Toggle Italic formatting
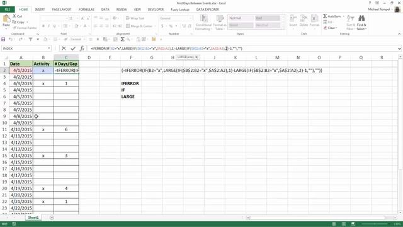Viewport: 403px width, 227px height. click(49, 26)
